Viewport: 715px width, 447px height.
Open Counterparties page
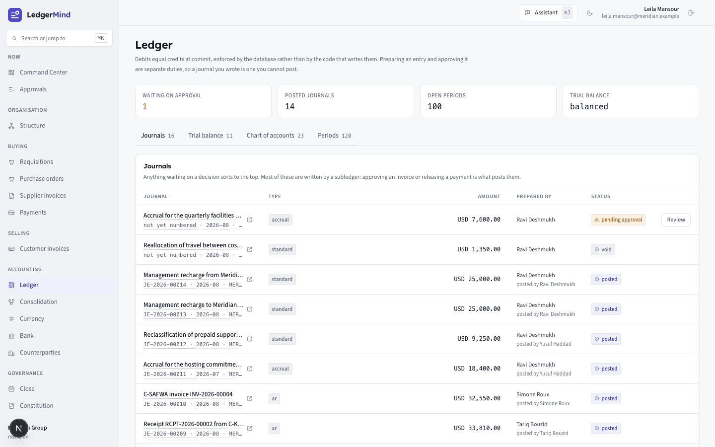coord(59,353)
